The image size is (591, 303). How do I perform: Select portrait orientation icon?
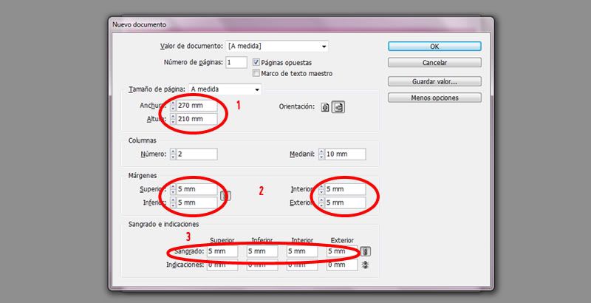[x=325, y=107]
